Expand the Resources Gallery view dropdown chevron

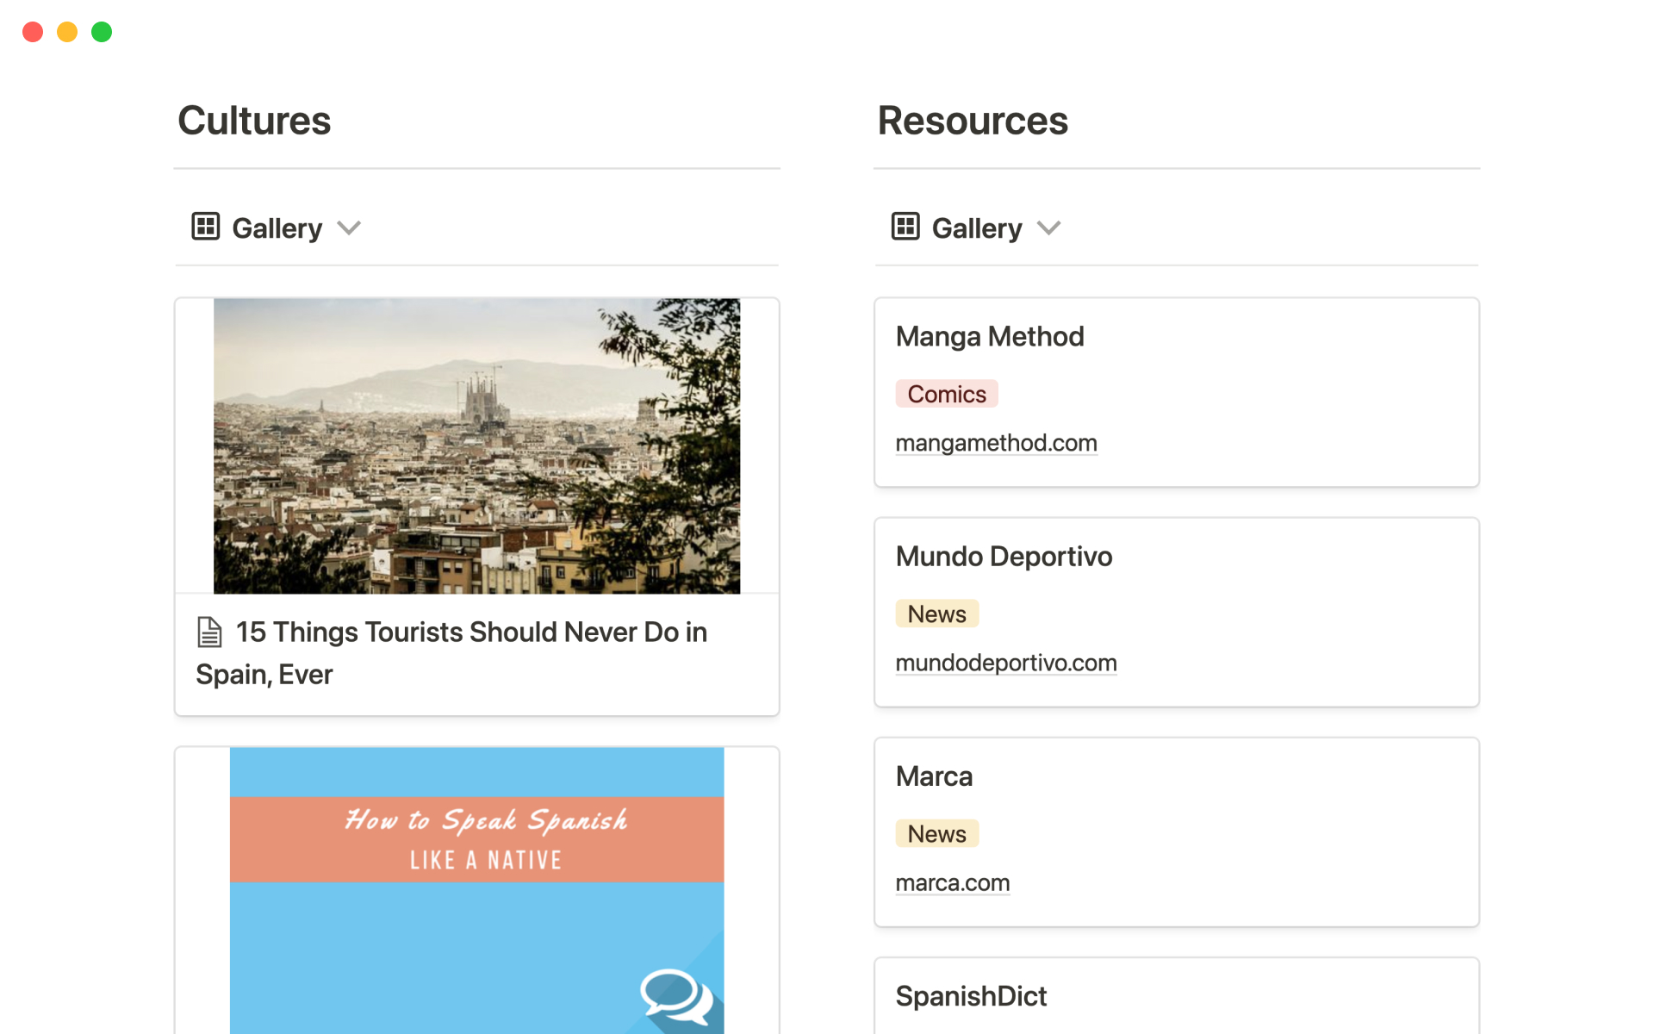pyautogui.click(x=1048, y=228)
